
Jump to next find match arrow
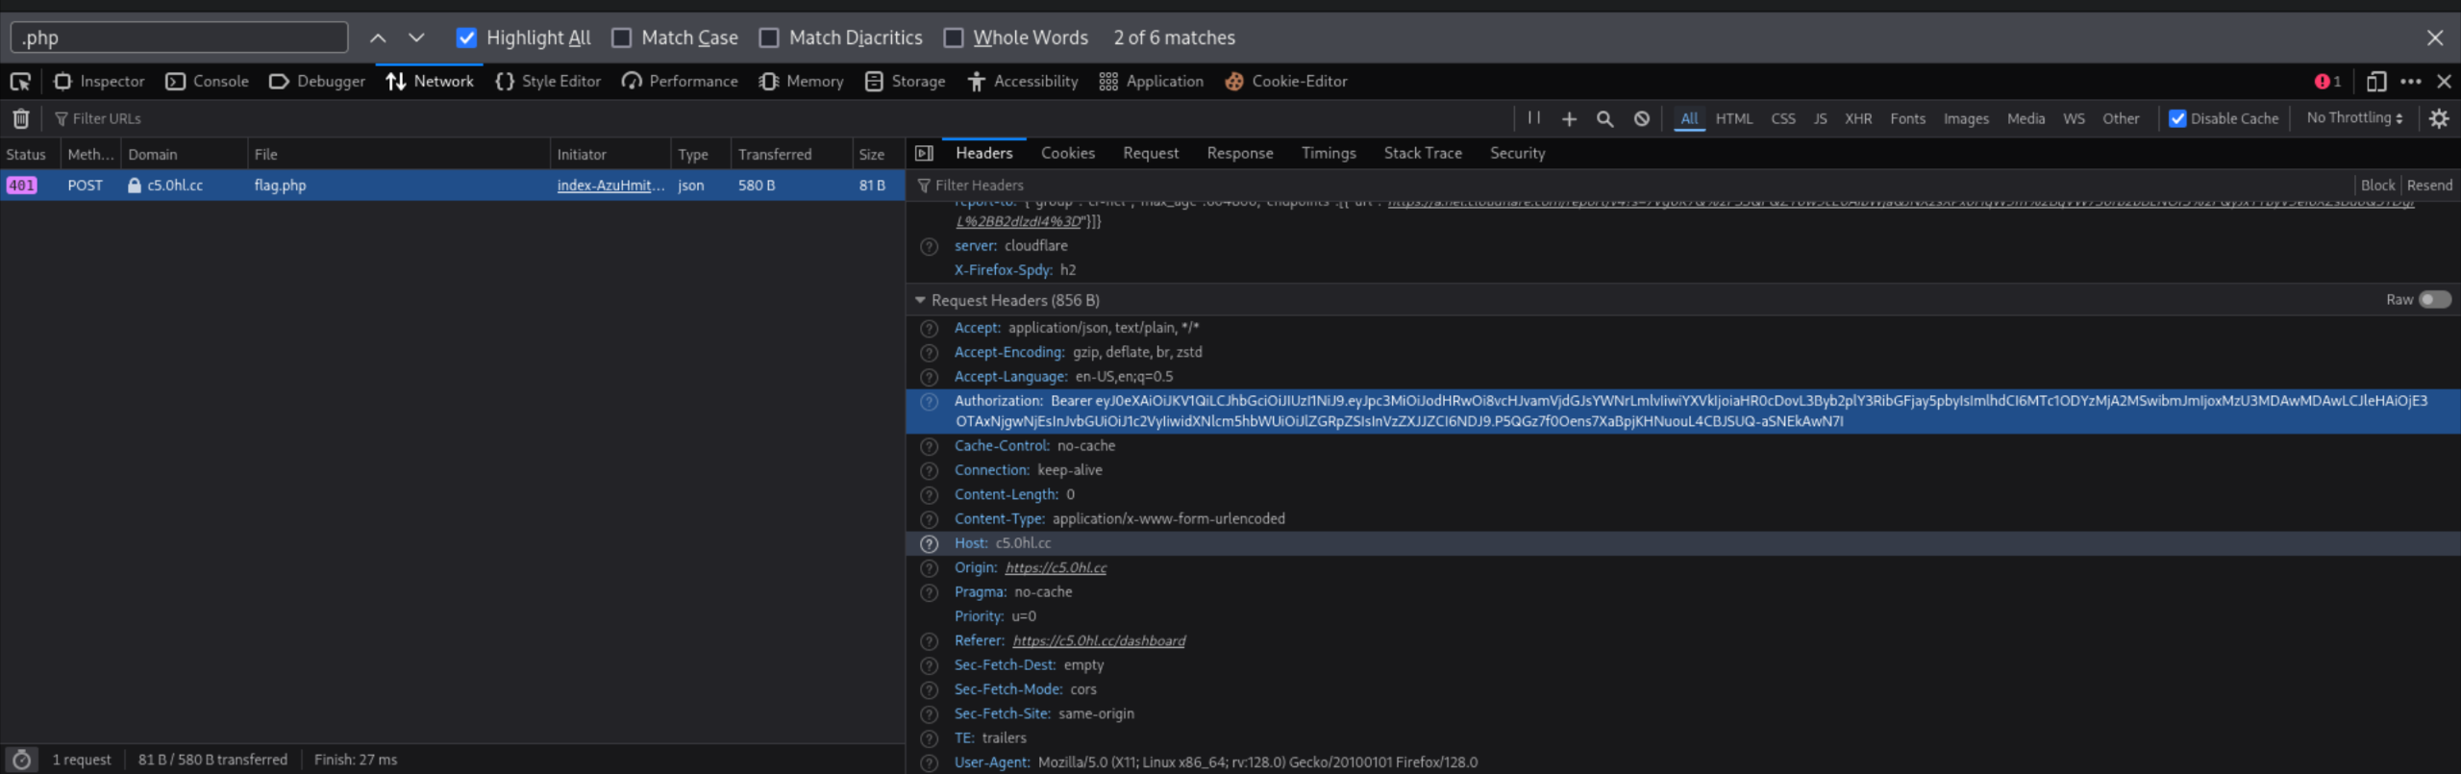(x=416, y=37)
